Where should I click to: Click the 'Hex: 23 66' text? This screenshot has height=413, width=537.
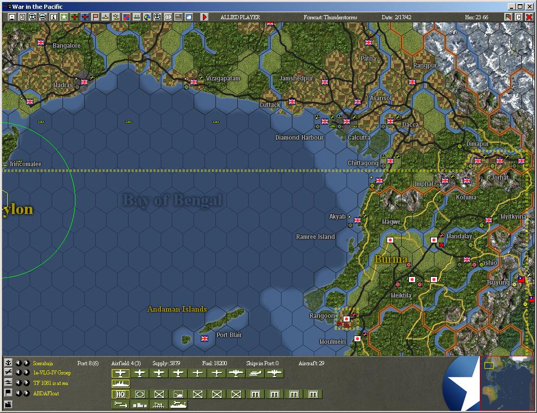click(x=477, y=17)
